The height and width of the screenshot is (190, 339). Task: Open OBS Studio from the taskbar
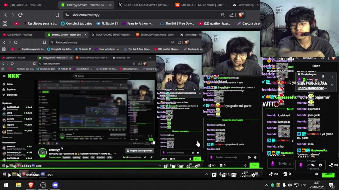click(x=43, y=185)
